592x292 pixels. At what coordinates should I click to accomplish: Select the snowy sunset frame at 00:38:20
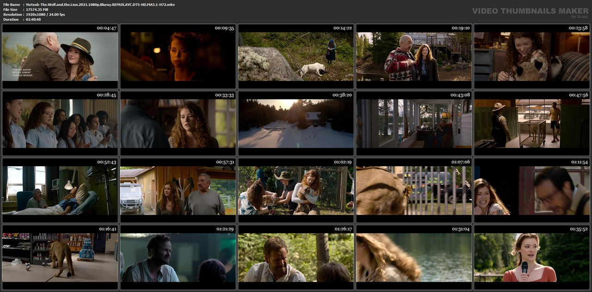click(x=296, y=123)
